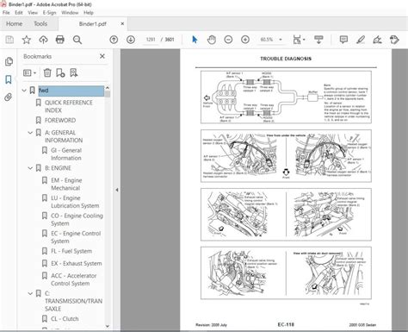Collapse the navigation pane arrow
408x332 pixels.
[x=117, y=190]
